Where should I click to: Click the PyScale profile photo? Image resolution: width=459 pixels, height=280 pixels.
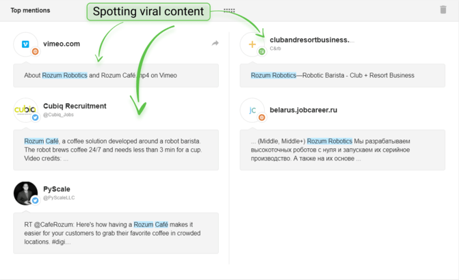[x=26, y=193]
